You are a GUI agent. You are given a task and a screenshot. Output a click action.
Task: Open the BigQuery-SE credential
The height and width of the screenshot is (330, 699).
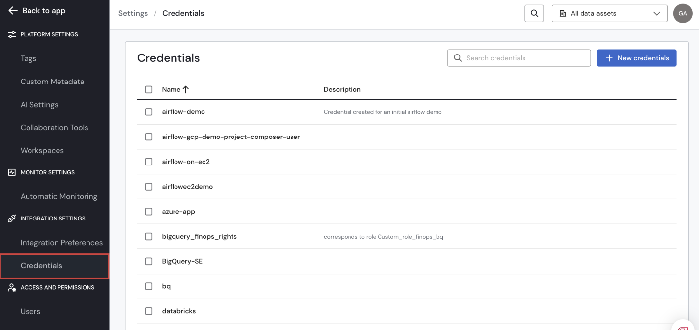pos(182,261)
